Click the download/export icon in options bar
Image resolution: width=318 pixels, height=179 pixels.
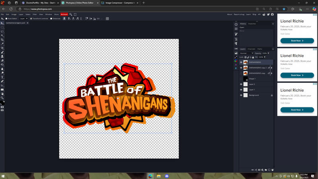pos(64,19)
